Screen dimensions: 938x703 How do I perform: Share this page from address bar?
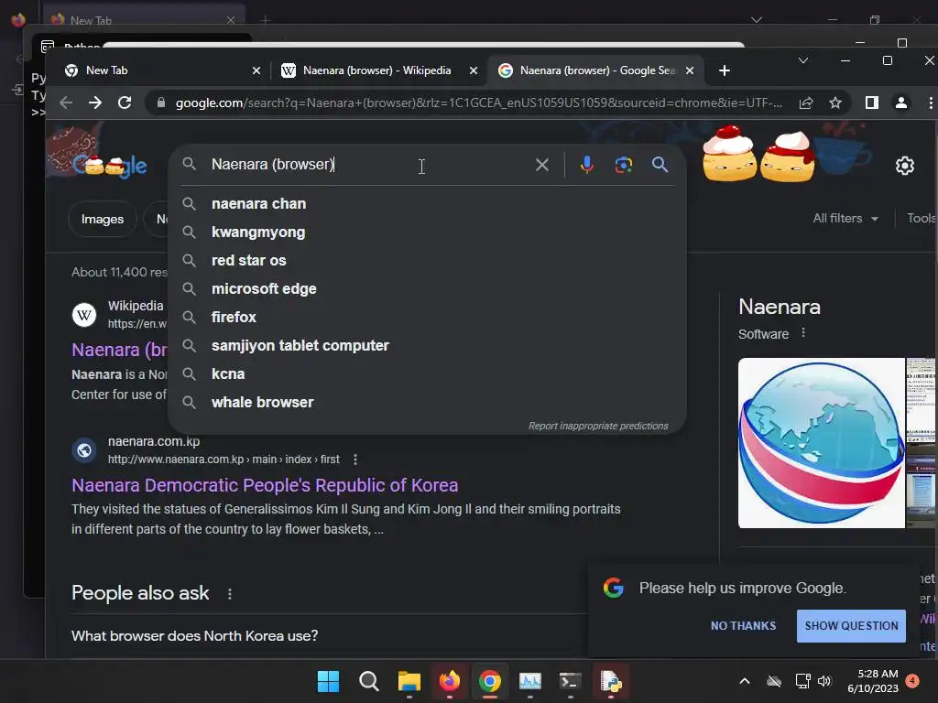(x=806, y=103)
